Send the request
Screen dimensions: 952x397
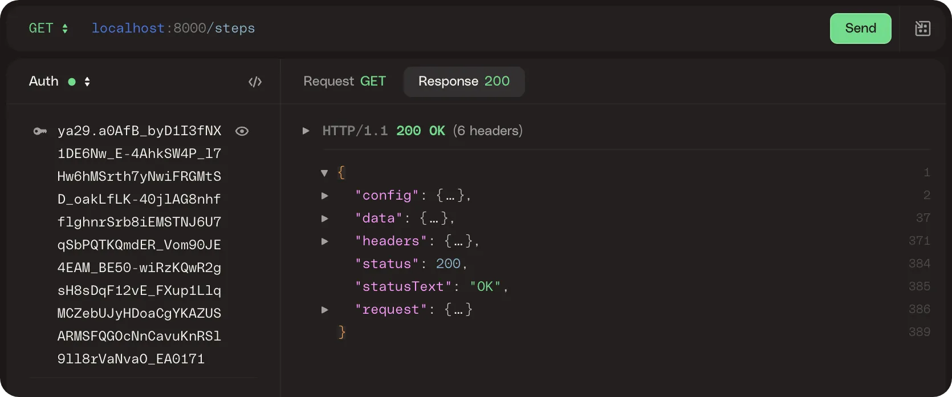click(x=860, y=29)
